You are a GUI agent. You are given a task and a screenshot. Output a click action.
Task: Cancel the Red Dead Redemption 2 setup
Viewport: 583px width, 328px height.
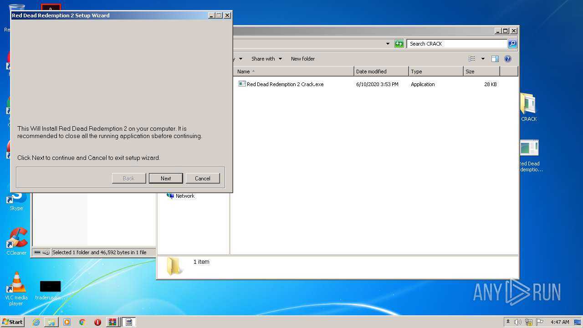[x=203, y=178]
